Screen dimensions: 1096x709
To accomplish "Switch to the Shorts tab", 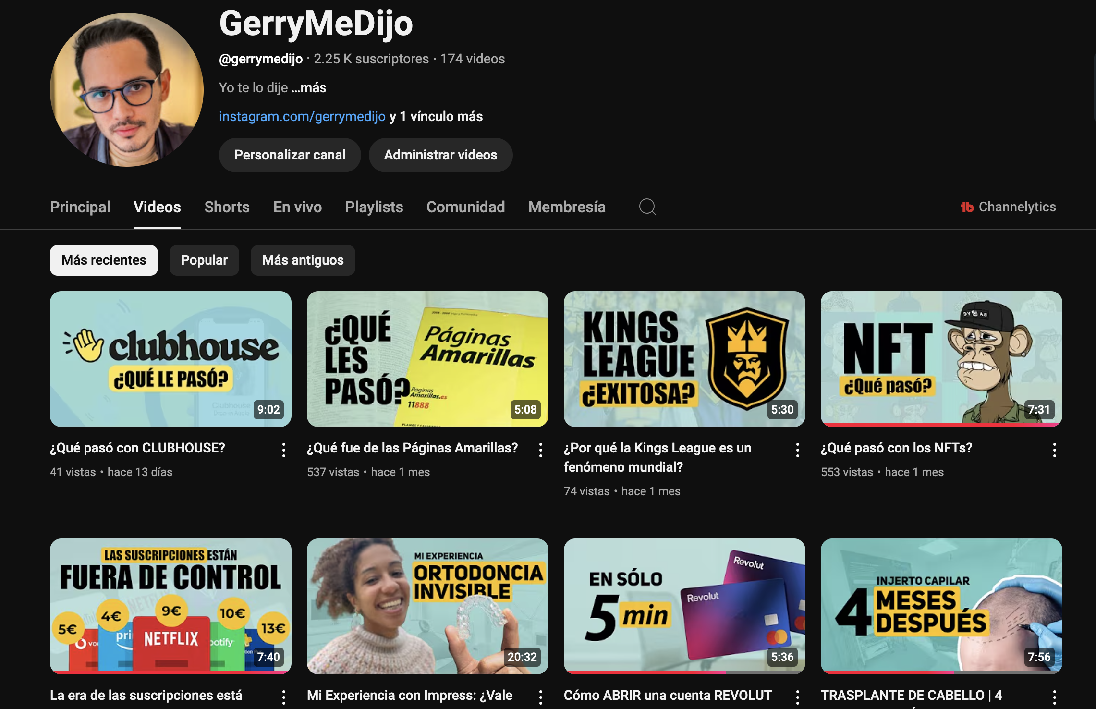I will point(227,207).
